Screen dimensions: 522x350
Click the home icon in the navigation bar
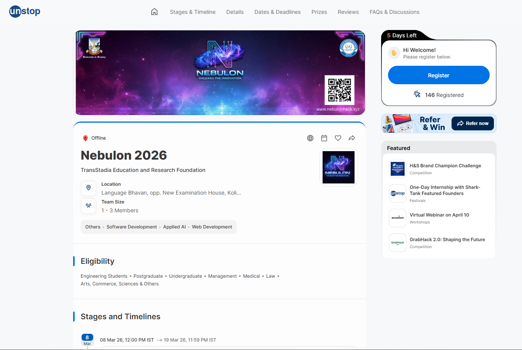[154, 12]
